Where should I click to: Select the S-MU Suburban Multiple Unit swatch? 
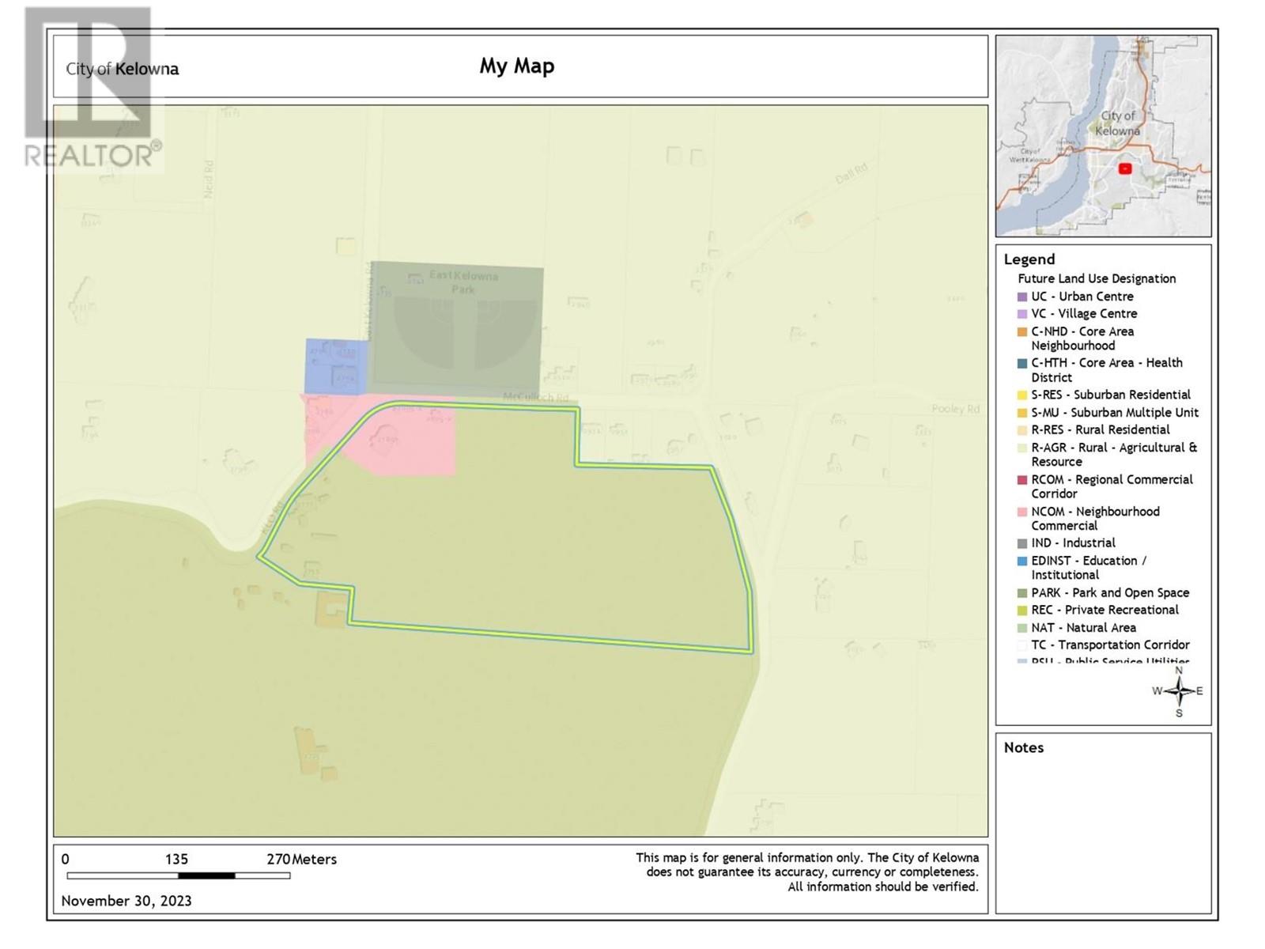[1022, 413]
